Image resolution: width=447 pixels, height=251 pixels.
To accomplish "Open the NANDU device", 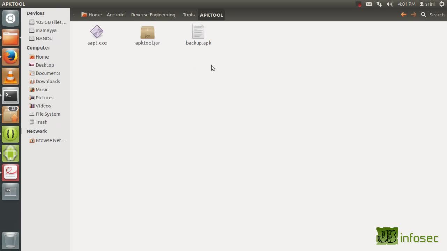I will (41, 38).
